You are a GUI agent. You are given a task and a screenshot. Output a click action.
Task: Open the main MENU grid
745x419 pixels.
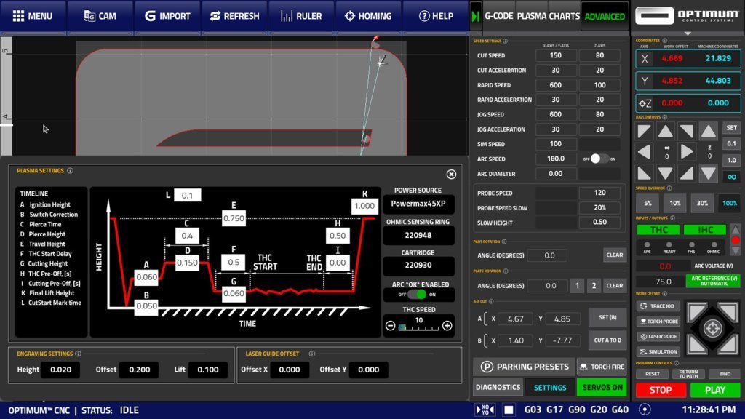[33, 16]
